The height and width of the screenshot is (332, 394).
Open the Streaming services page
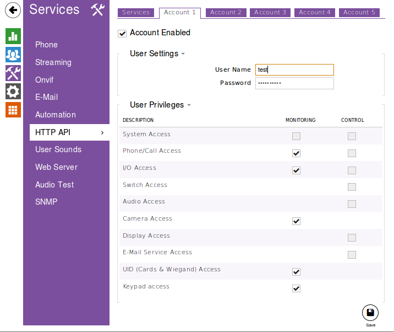[53, 62]
